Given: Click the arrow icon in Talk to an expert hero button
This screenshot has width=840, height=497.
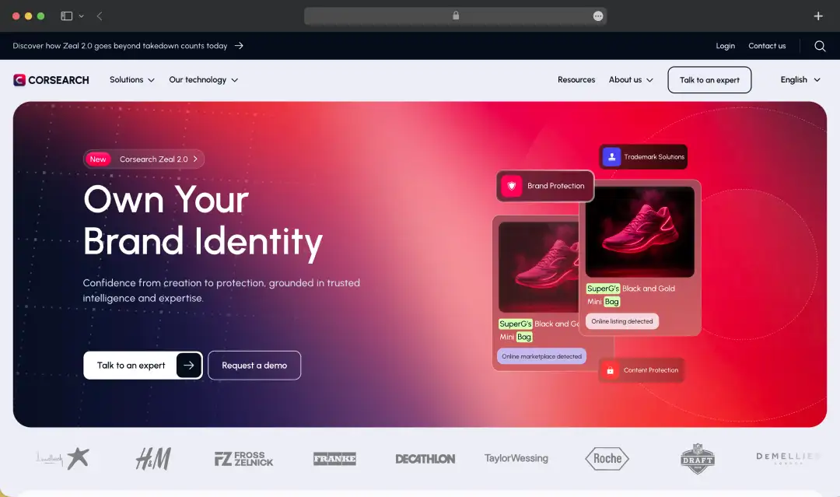Looking at the screenshot, I should coord(188,366).
